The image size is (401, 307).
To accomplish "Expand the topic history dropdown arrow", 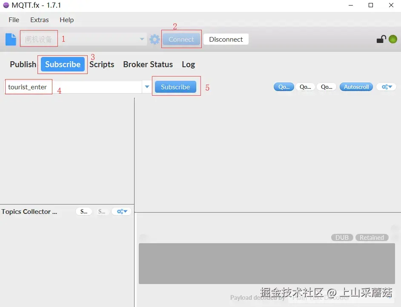I will pyautogui.click(x=147, y=87).
